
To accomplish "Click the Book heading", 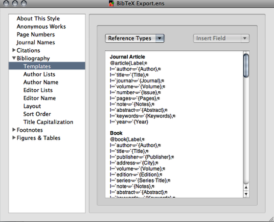I will coord(116,133).
